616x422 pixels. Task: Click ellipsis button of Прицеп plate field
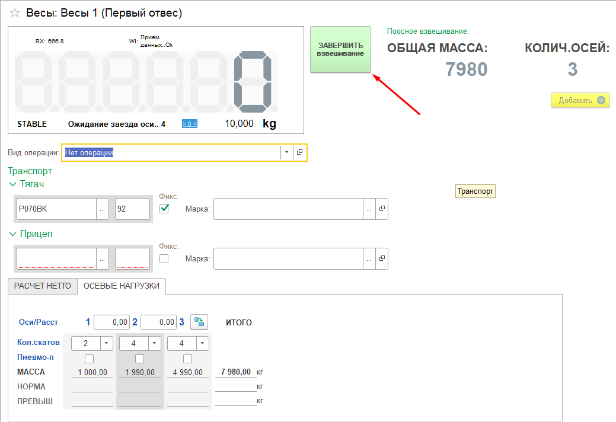point(103,258)
